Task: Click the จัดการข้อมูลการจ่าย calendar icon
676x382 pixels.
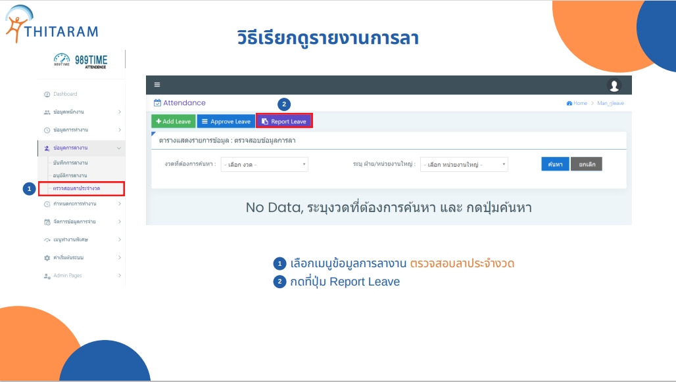Action: pyautogui.click(x=47, y=222)
